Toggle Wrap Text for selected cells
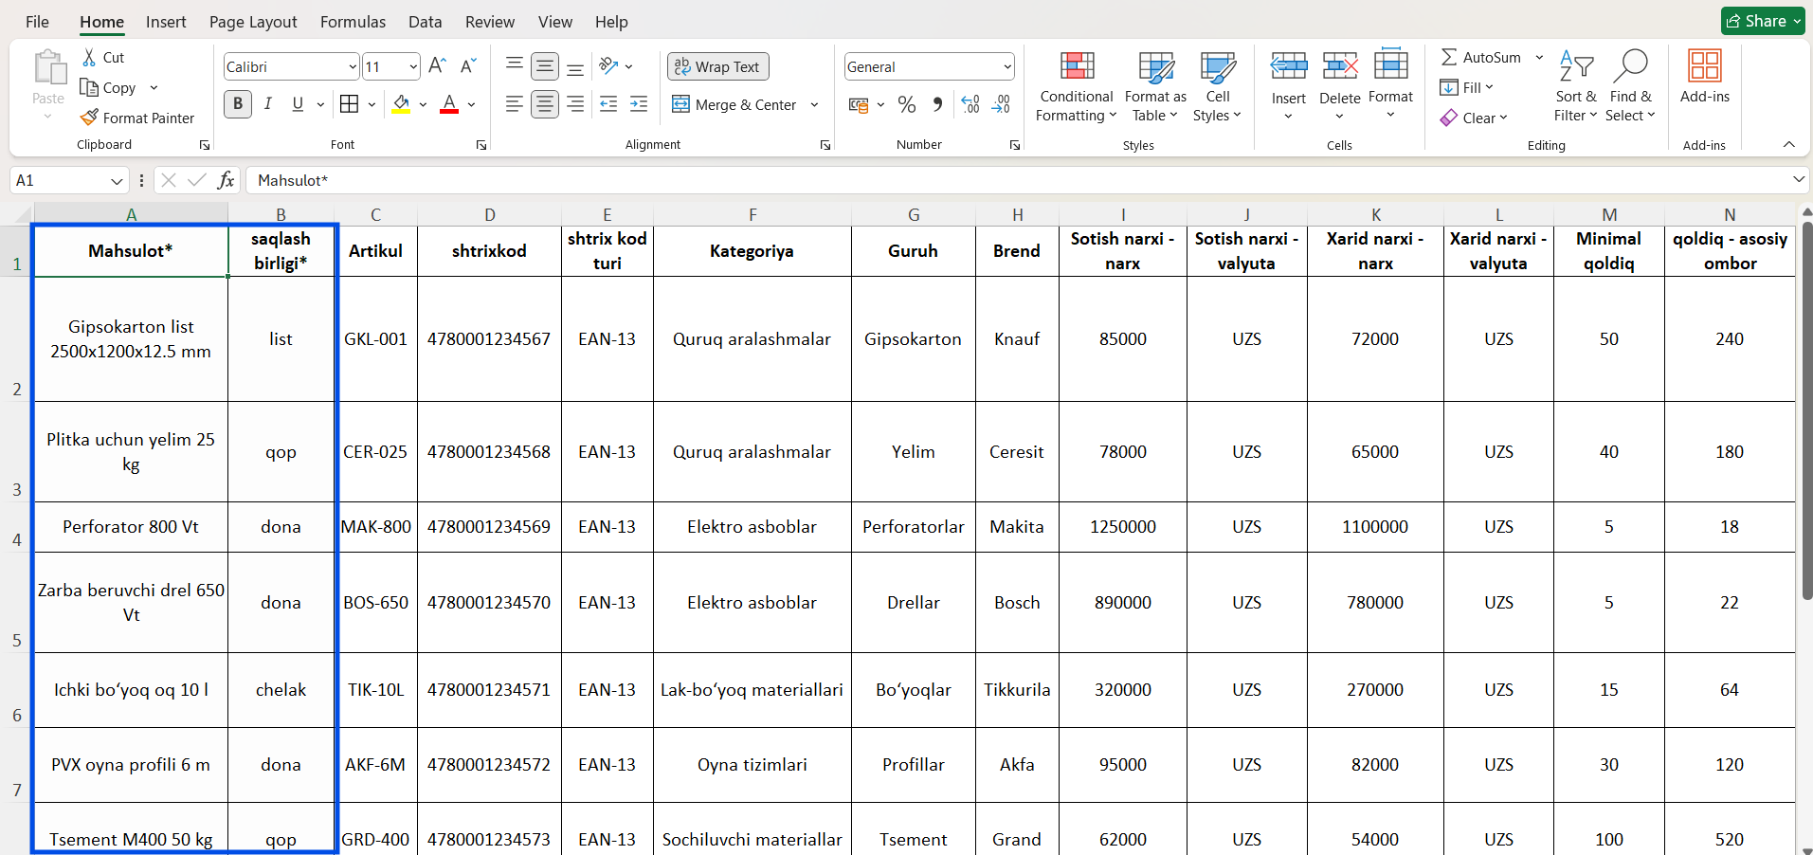Screen dimensions: 1813x855 click(717, 66)
